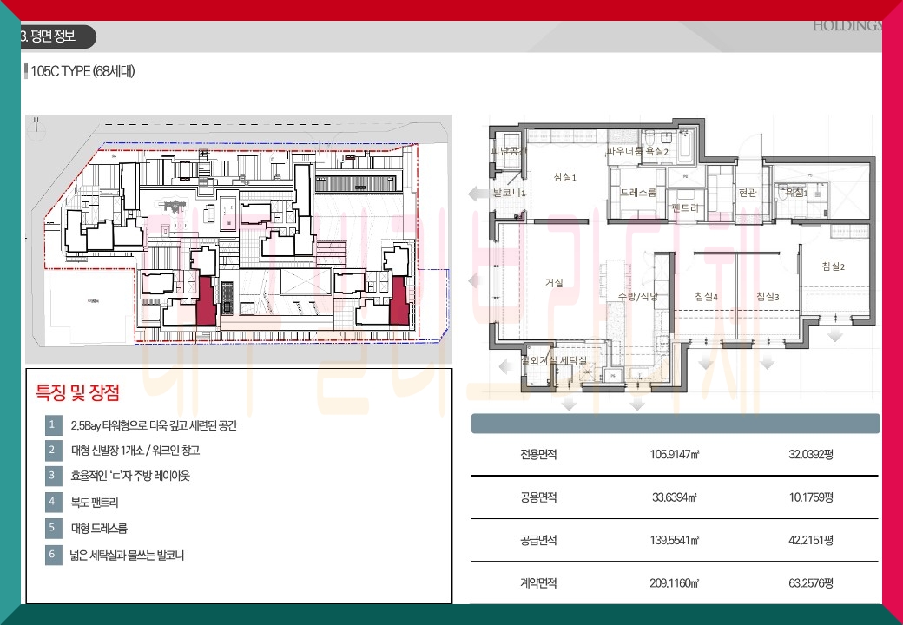The image size is (903, 625).
Task: Click number badge 3 in features list
Action: click(53, 476)
